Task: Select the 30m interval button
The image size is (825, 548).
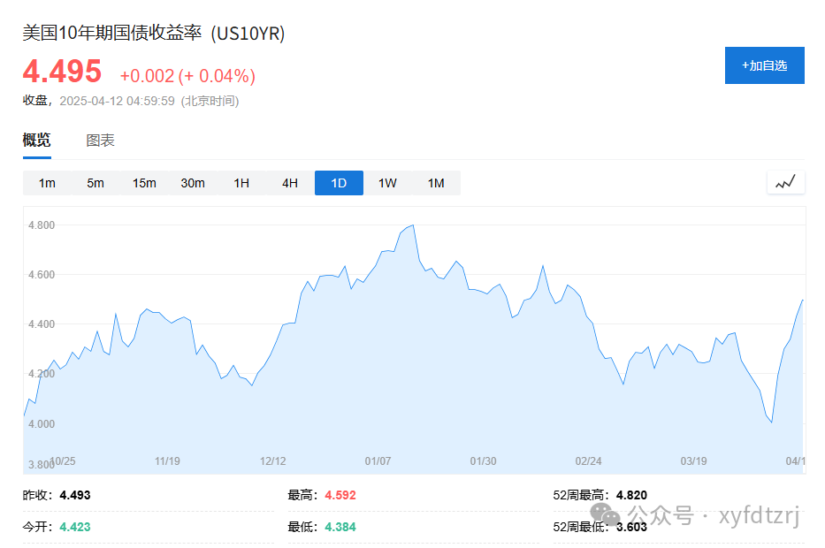Action: coord(192,182)
